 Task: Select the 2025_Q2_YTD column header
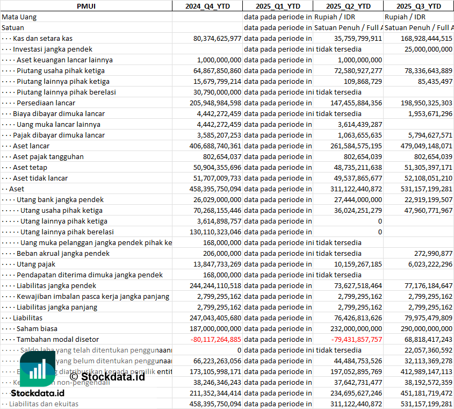(348, 6)
